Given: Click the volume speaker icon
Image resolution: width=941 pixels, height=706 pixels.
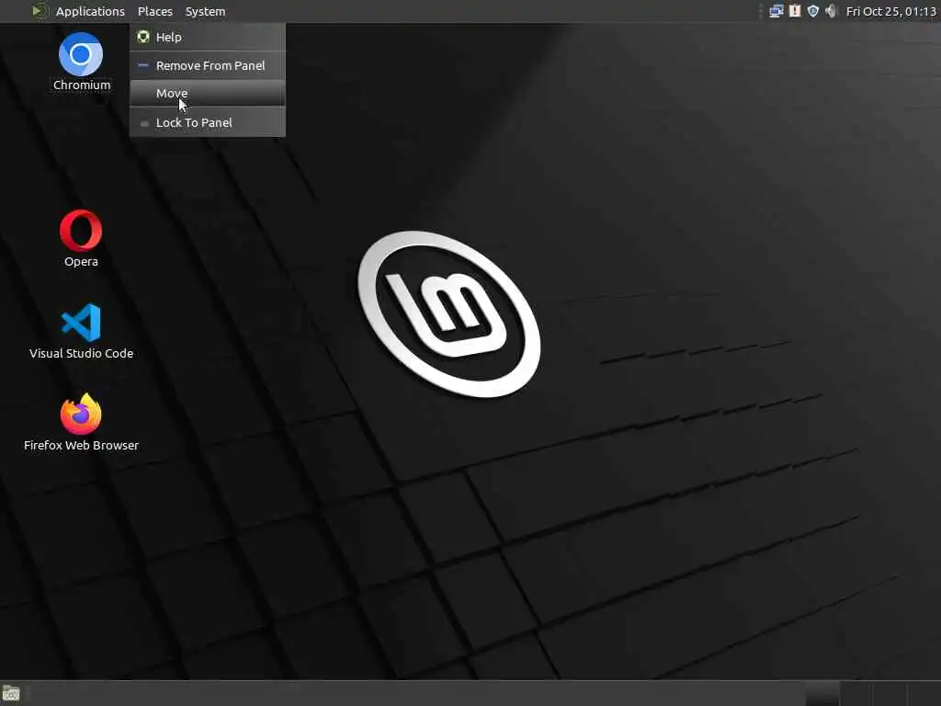Looking at the screenshot, I should 831,11.
